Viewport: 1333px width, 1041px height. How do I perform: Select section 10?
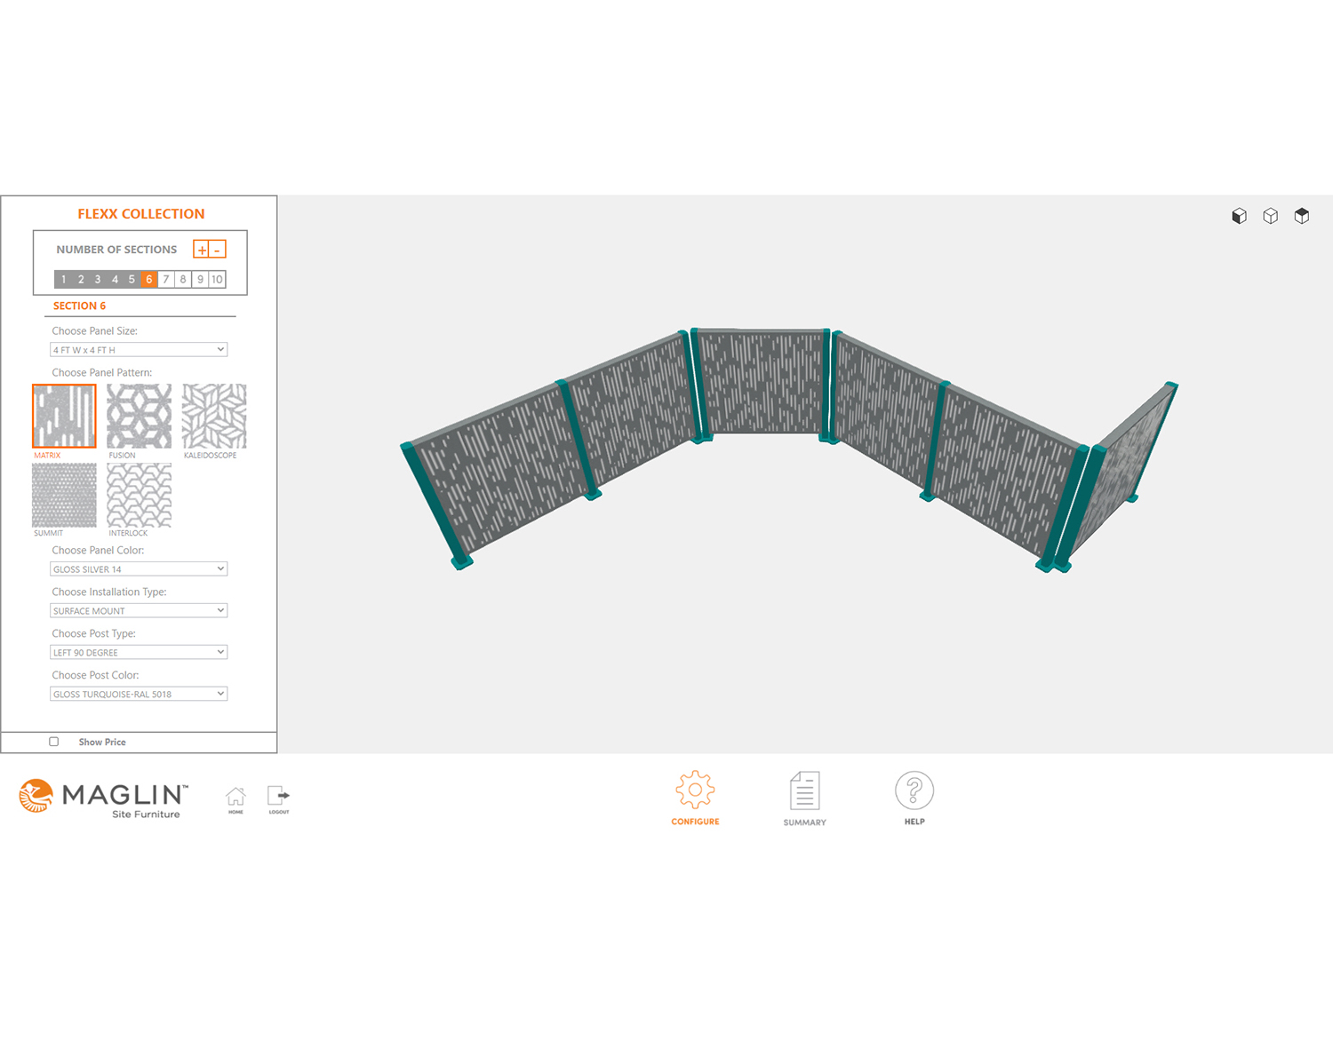(x=217, y=279)
